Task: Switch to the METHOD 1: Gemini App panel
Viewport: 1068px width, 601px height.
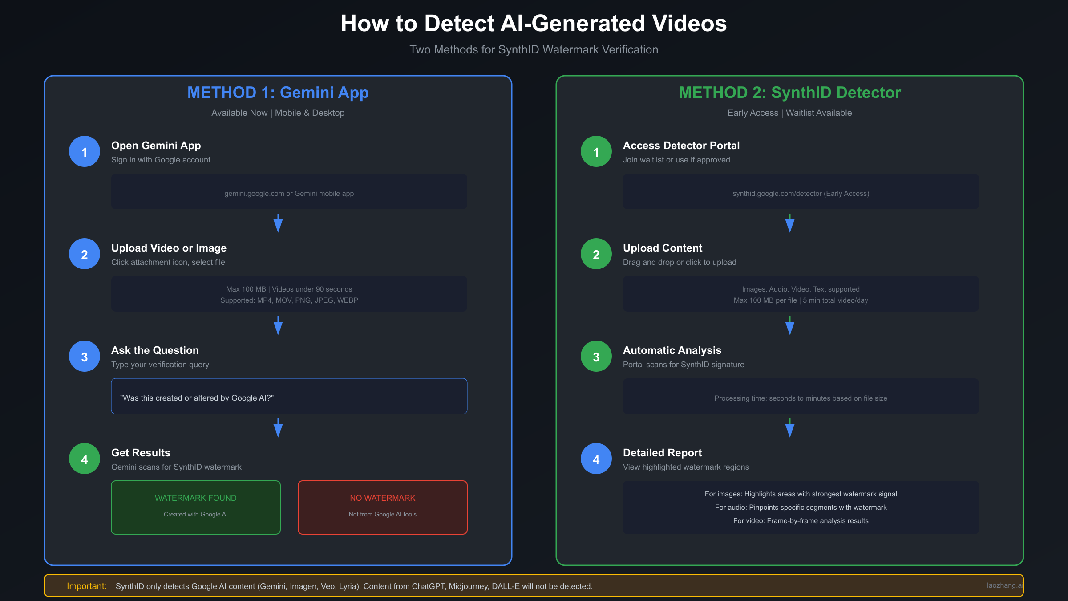Action: click(x=278, y=93)
